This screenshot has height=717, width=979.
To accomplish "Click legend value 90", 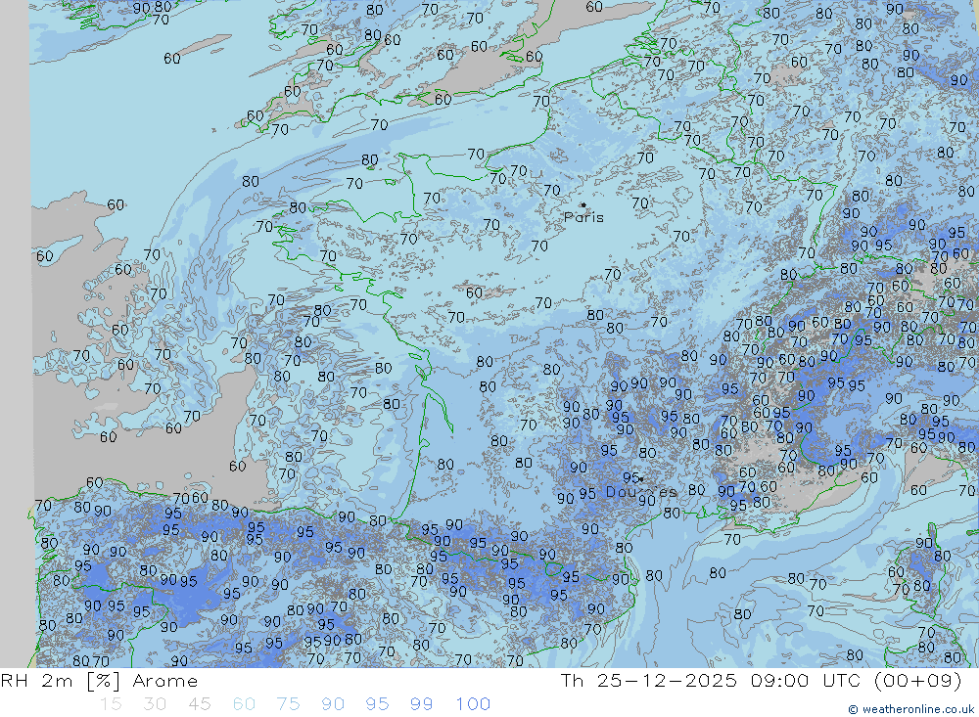I will click(333, 704).
